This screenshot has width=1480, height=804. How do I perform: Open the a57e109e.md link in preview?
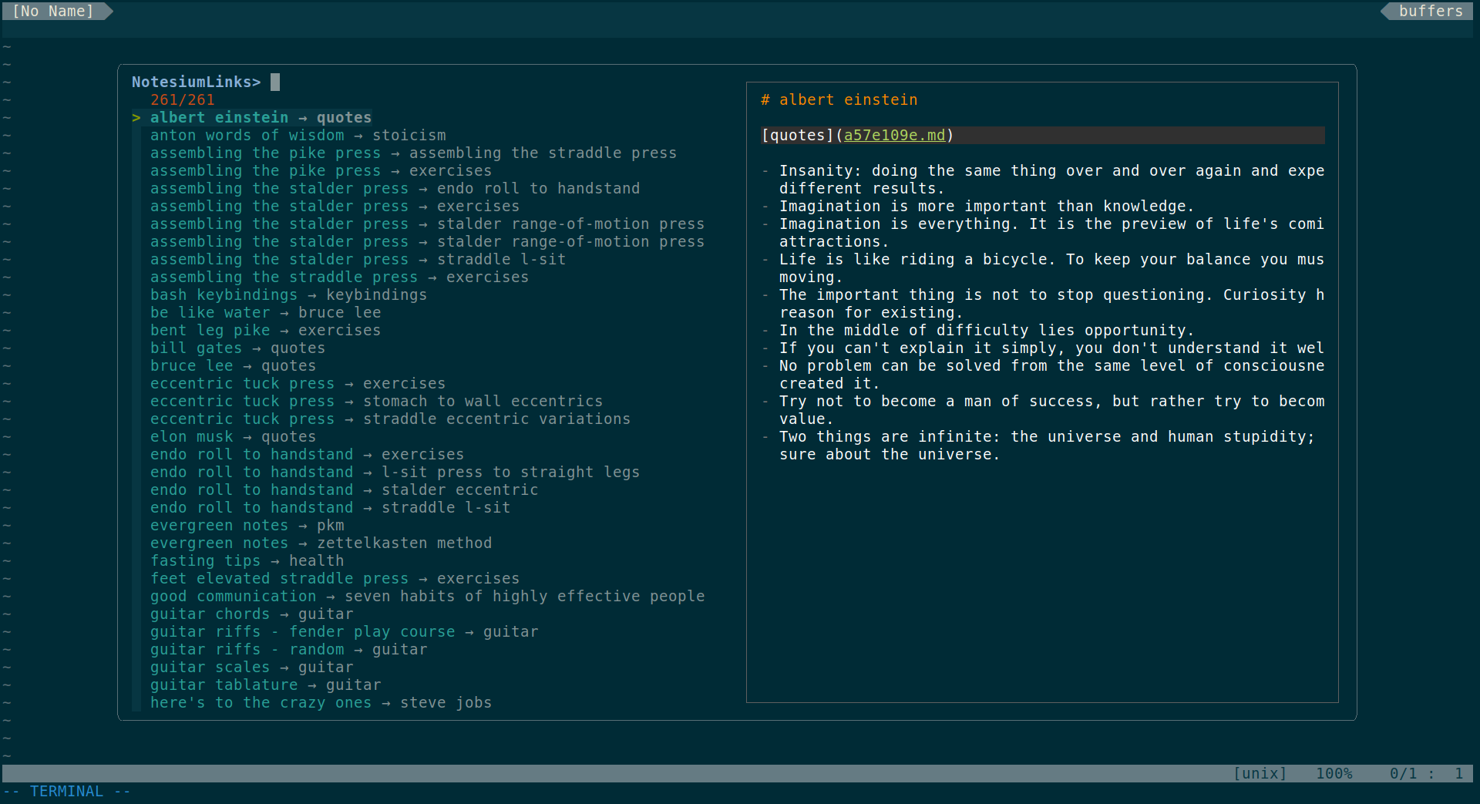894,135
